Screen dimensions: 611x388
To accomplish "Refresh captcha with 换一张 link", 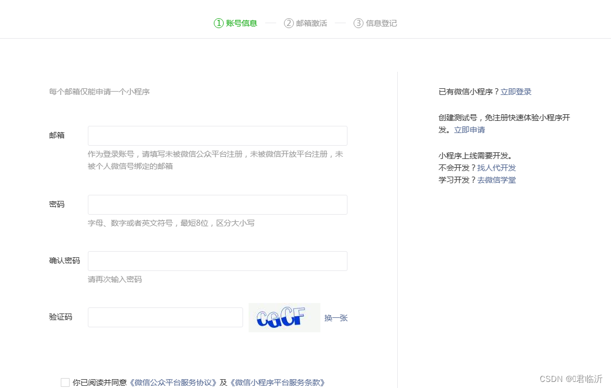I will pyautogui.click(x=336, y=318).
